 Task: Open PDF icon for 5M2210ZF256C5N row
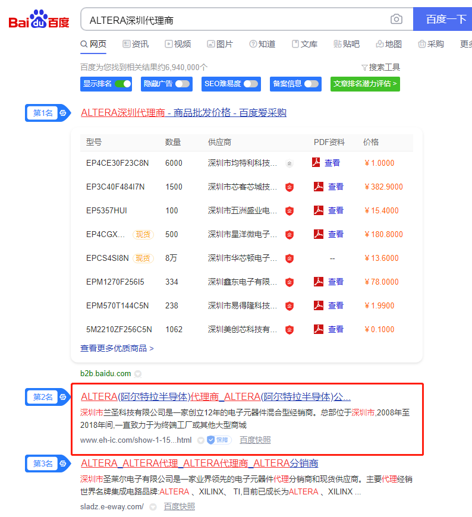point(318,329)
